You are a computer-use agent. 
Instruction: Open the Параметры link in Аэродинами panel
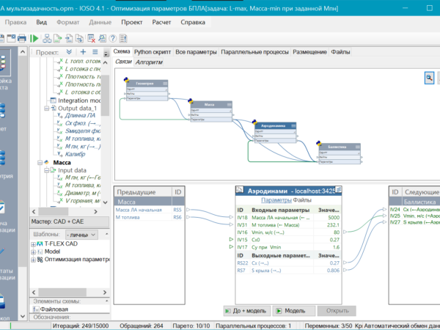pyautogui.click(x=276, y=200)
